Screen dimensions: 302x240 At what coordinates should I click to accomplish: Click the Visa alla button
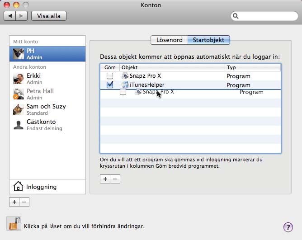click(x=49, y=16)
